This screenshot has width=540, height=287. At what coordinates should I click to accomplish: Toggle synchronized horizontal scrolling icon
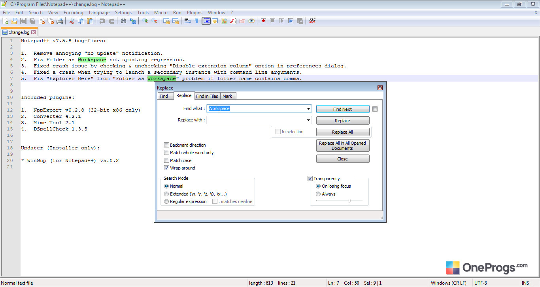(x=176, y=21)
